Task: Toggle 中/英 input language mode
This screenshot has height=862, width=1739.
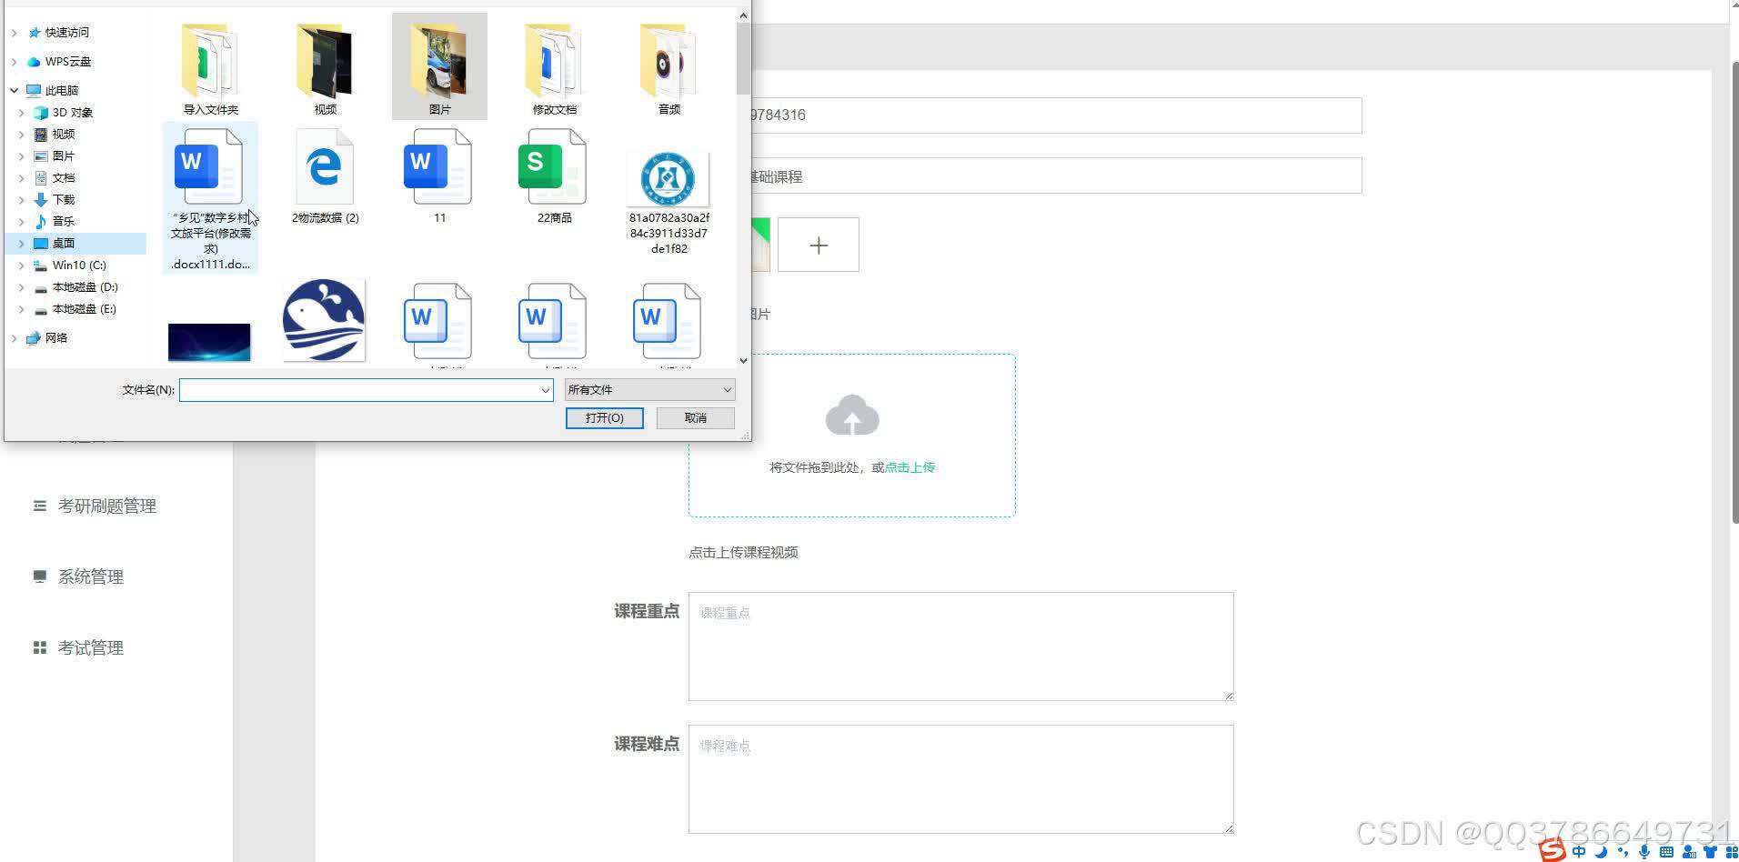Action: coord(1578,852)
